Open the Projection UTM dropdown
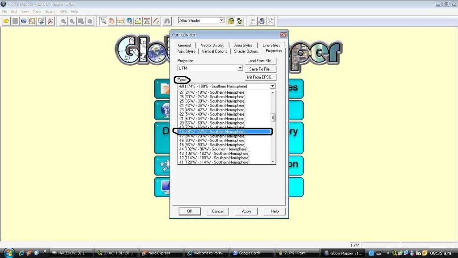Viewport: 458px width, 258px height. pyautogui.click(x=240, y=68)
